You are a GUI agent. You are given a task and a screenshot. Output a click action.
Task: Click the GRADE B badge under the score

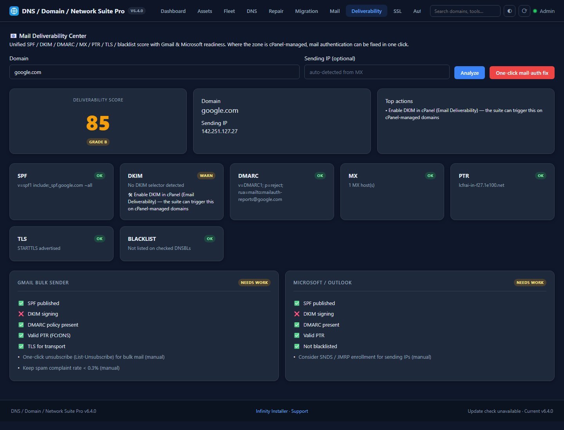(98, 142)
